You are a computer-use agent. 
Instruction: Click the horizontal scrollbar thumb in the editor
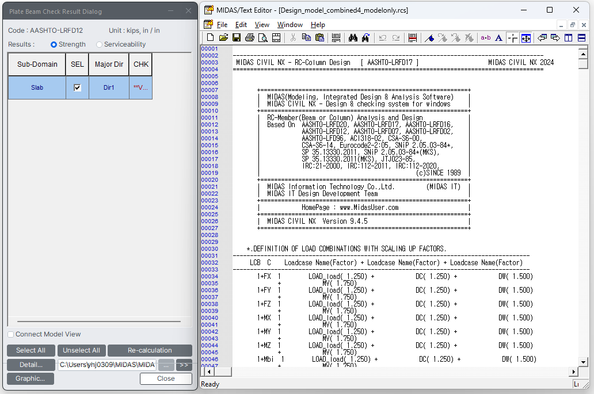(222, 372)
